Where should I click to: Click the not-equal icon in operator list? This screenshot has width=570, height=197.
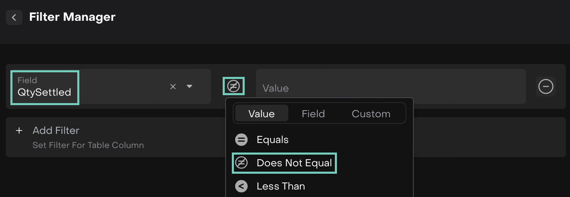click(x=241, y=163)
